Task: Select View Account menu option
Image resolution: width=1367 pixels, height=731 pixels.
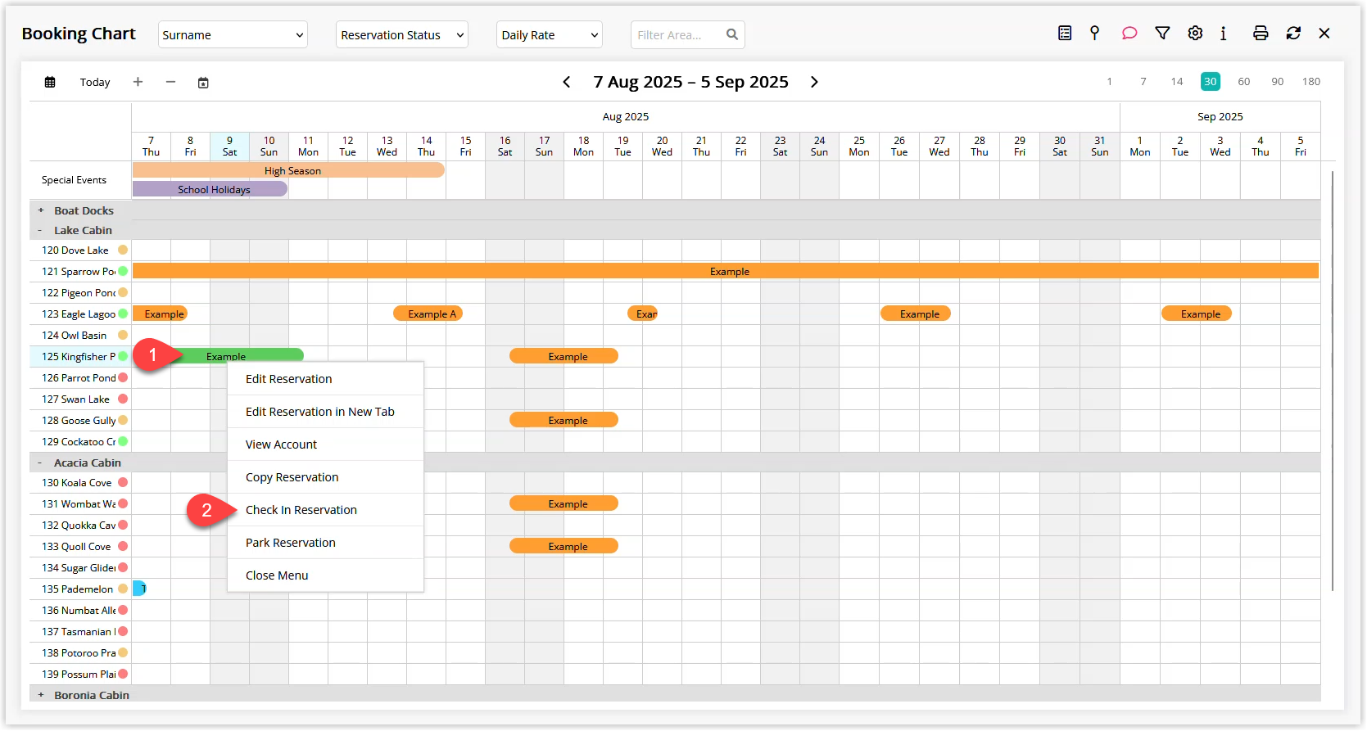Action: point(325,444)
